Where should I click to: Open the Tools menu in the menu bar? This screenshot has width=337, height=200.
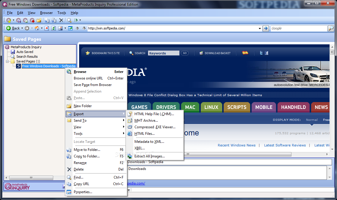click(62, 13)
